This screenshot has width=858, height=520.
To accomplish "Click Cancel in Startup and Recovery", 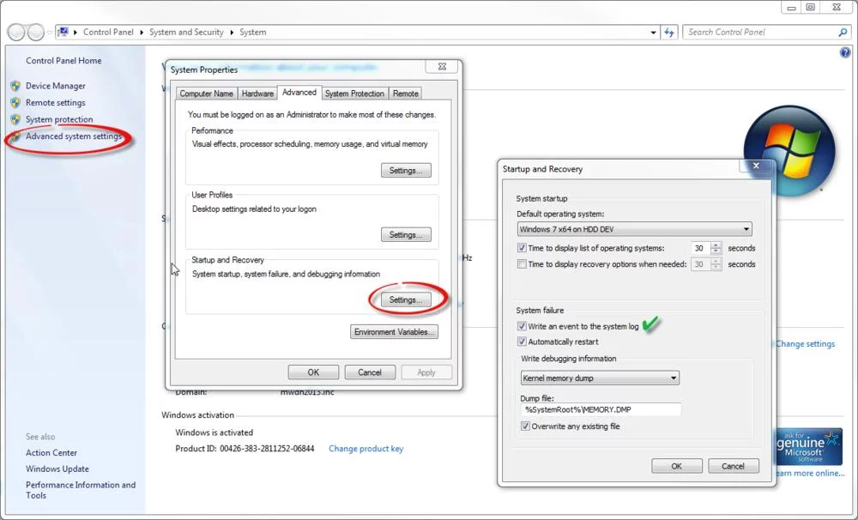I will tap(734, 466).
